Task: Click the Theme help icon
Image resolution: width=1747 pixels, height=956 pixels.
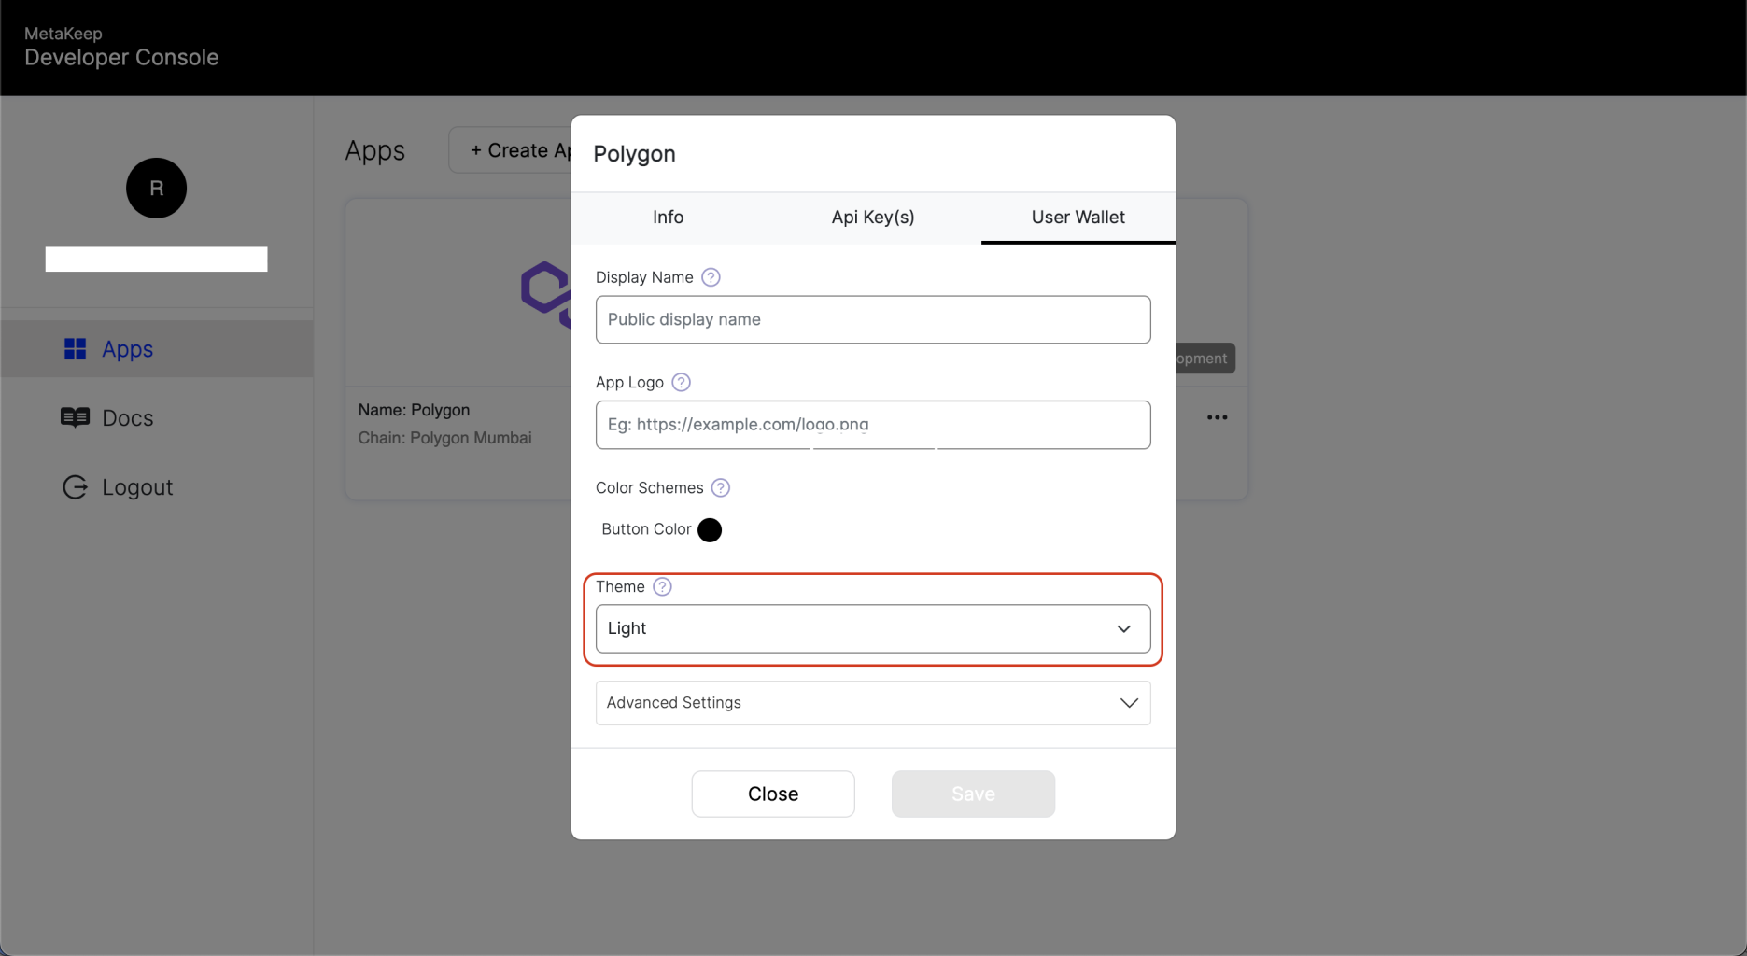Action: pos(662,586)
